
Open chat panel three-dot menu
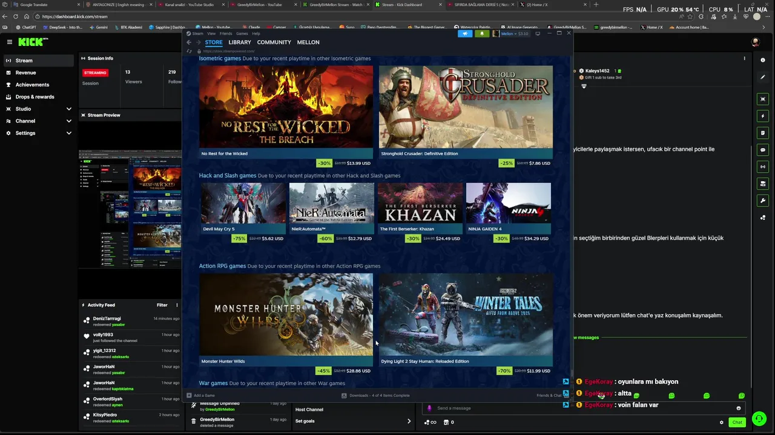click(744, 59)
